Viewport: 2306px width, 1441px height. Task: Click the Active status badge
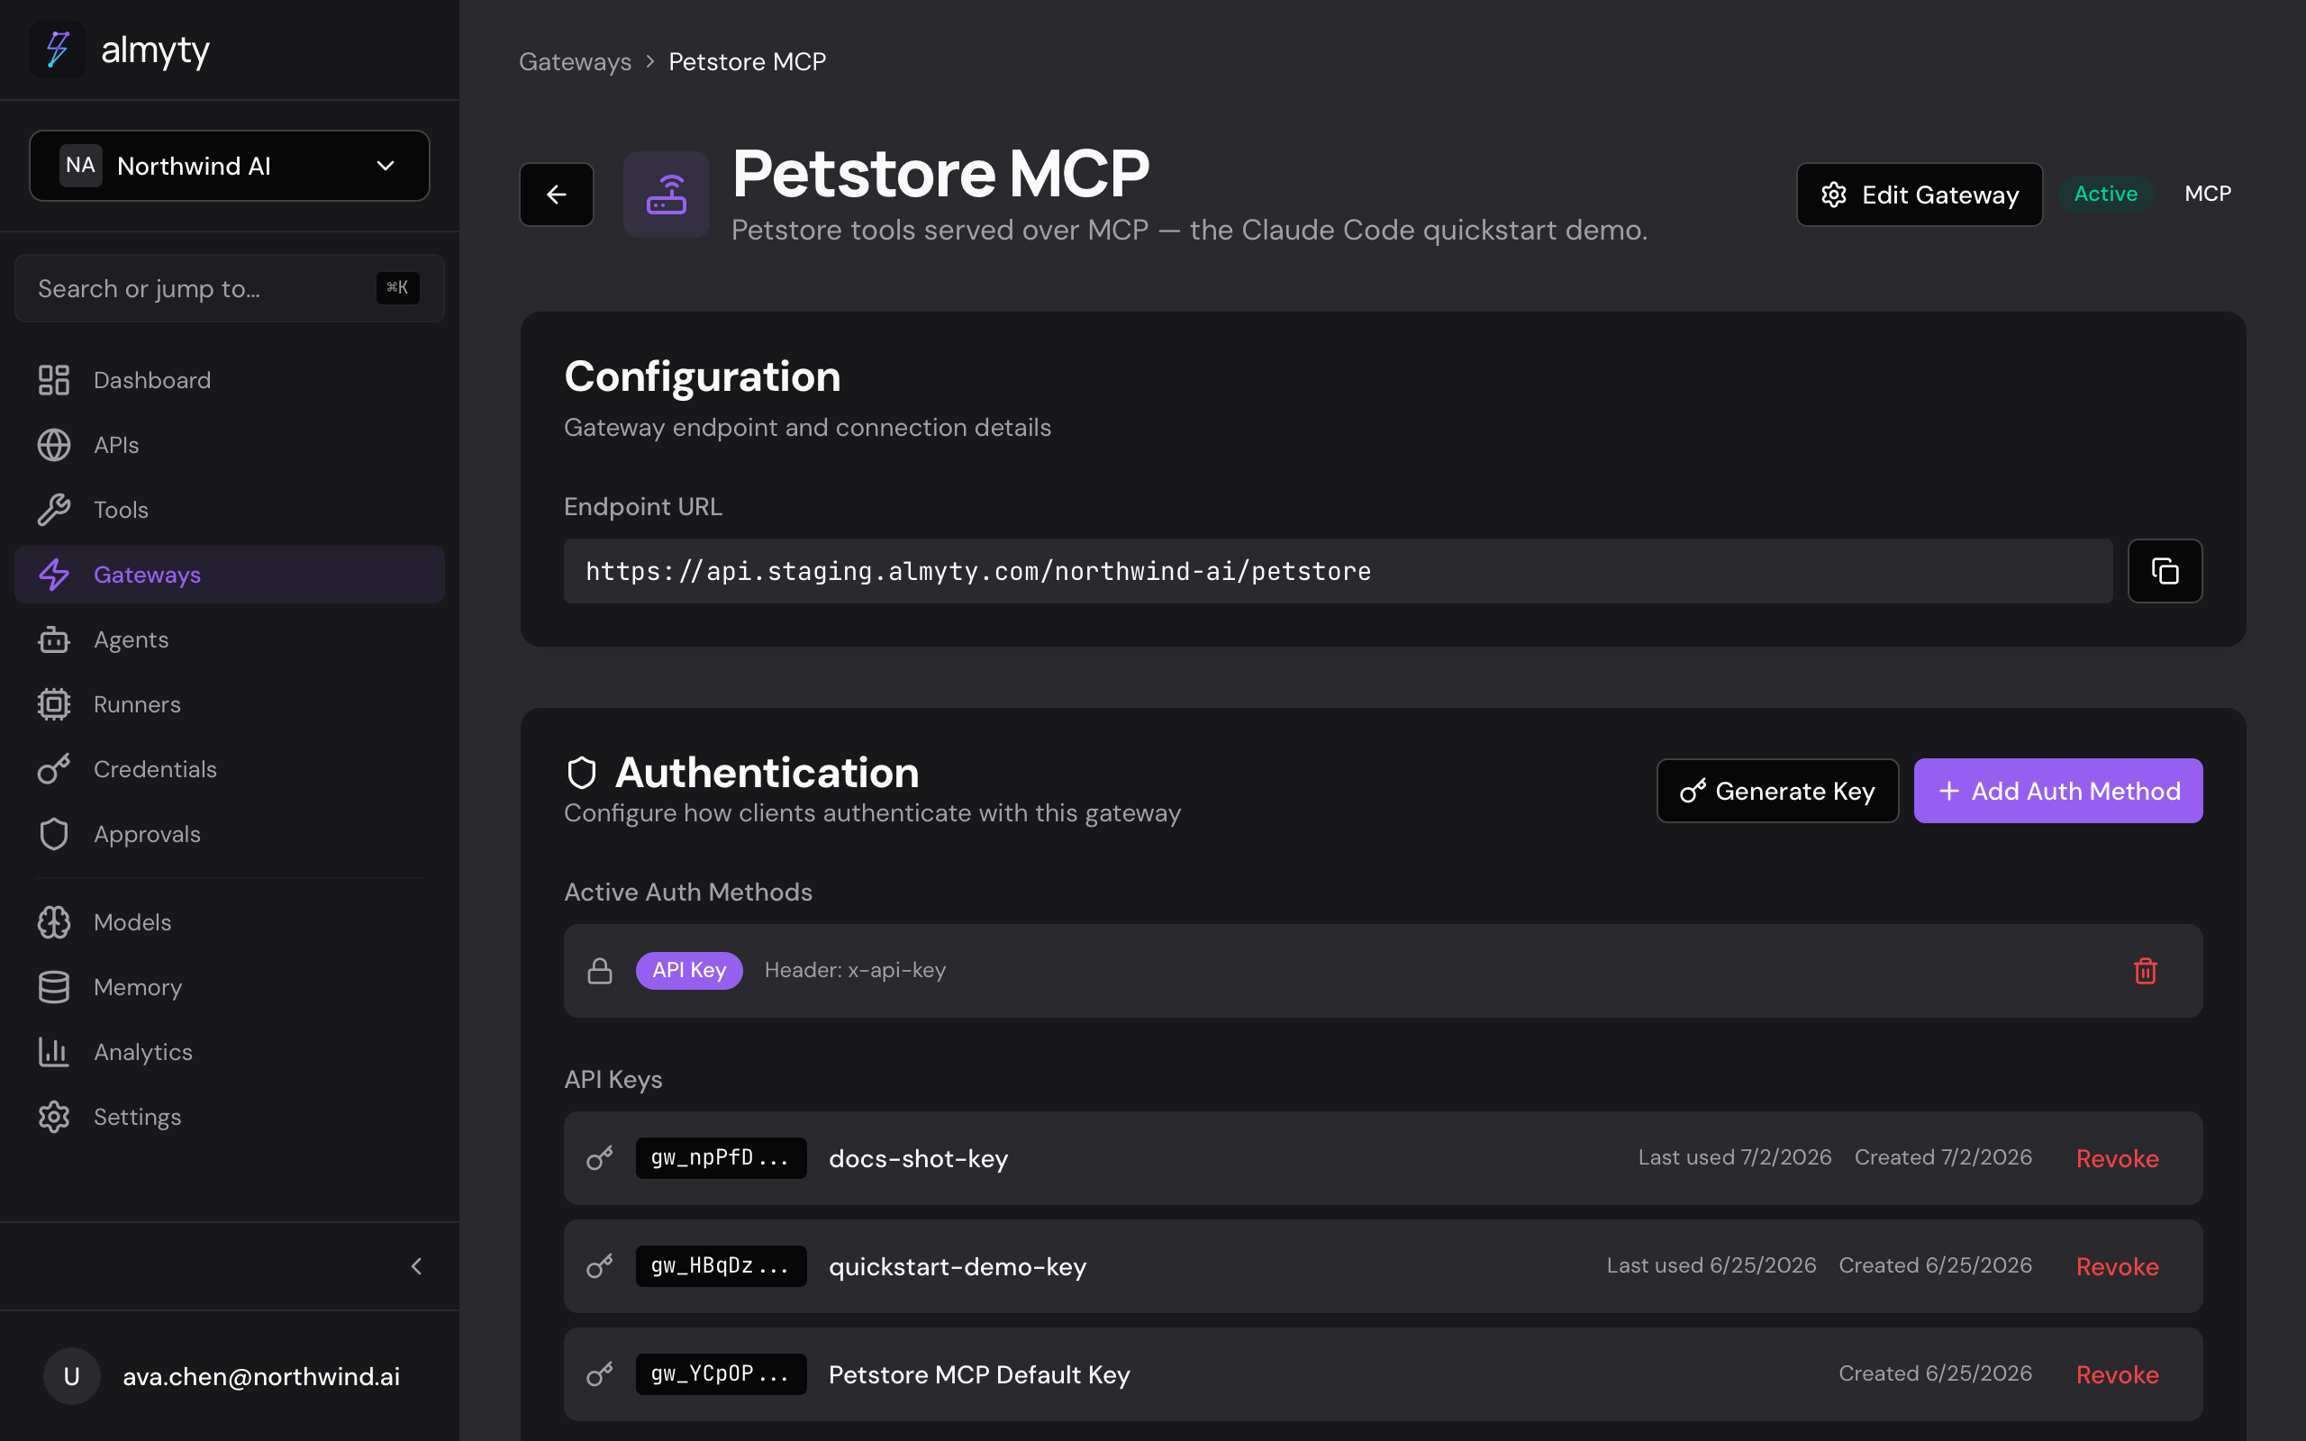[x=2106, y=195]
